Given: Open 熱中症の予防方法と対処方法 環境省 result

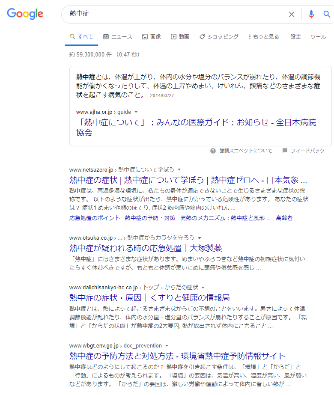Looking at the screenshot, I should coord(177,356).
